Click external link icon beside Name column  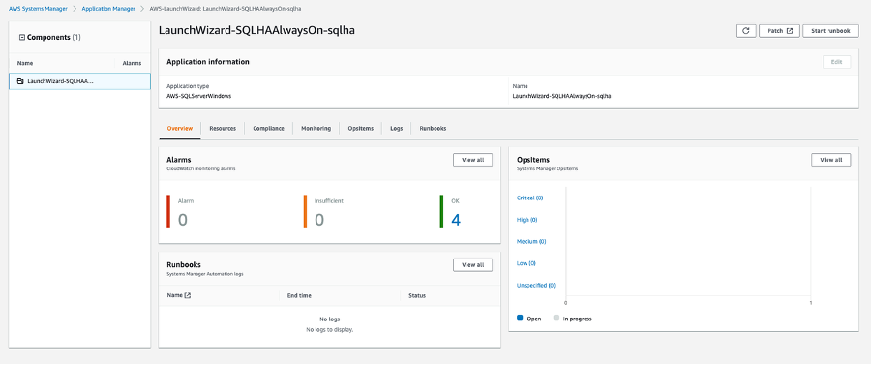pyautogui.click(x=188, y=296)
